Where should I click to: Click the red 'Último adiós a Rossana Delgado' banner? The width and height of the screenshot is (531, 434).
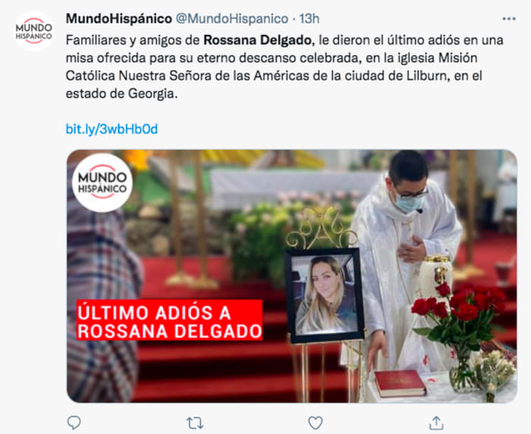169,320
